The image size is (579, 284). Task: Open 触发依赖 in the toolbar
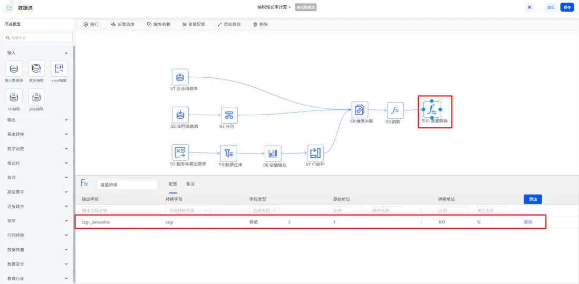tap(158, 24)
